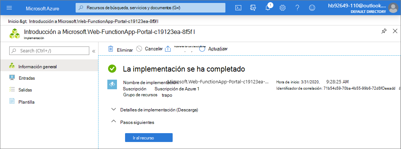Pin this deployment blade
This screenshot has height=149, width=401.
click(x=384, y=31)
